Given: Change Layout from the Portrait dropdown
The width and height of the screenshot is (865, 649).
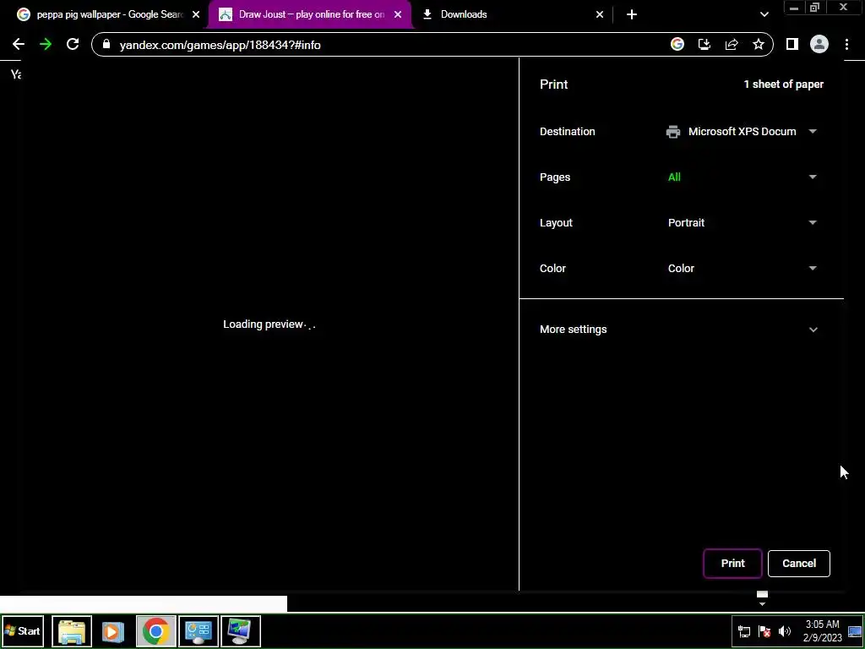Looking at the screenshot, I should point(742,223).
